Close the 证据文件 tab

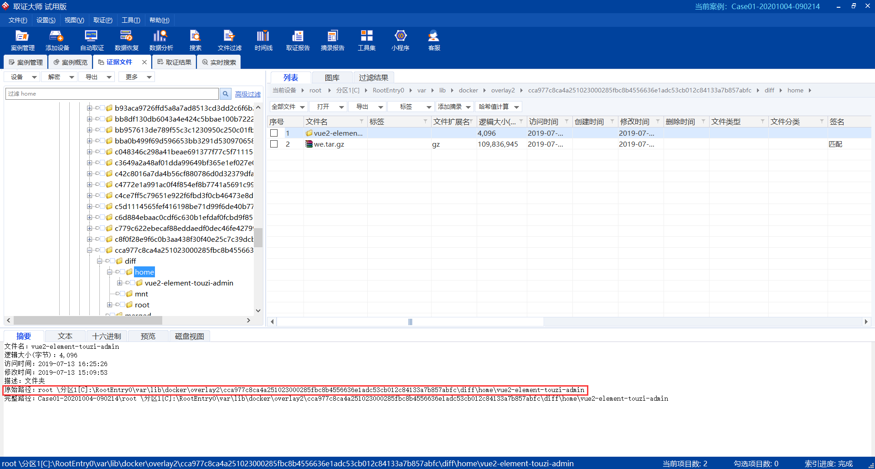(x=144, y=62)
